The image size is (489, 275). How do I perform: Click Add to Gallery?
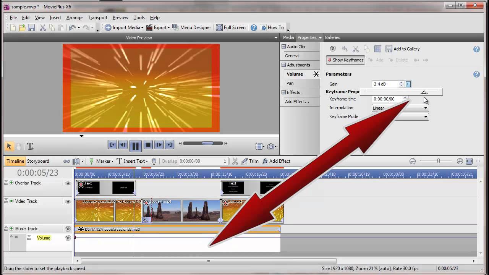[x=403, y=49]
